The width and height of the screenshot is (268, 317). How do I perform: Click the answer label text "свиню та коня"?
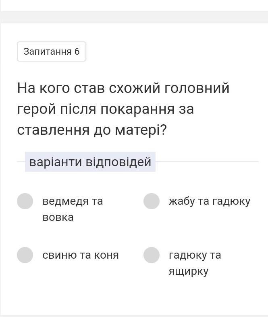click(x=81, y=255)
